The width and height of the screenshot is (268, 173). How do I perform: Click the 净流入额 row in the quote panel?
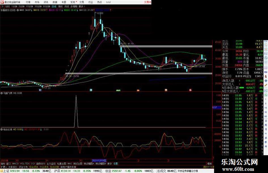[x=243, y=80]
